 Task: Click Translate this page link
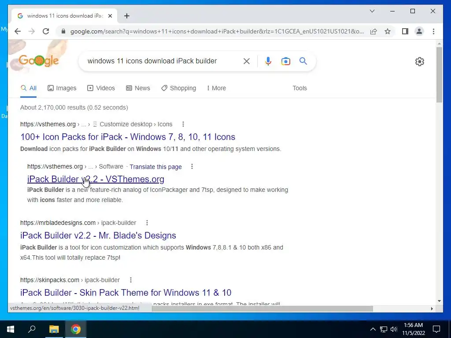pyautogui.click(x=155, y=167)
